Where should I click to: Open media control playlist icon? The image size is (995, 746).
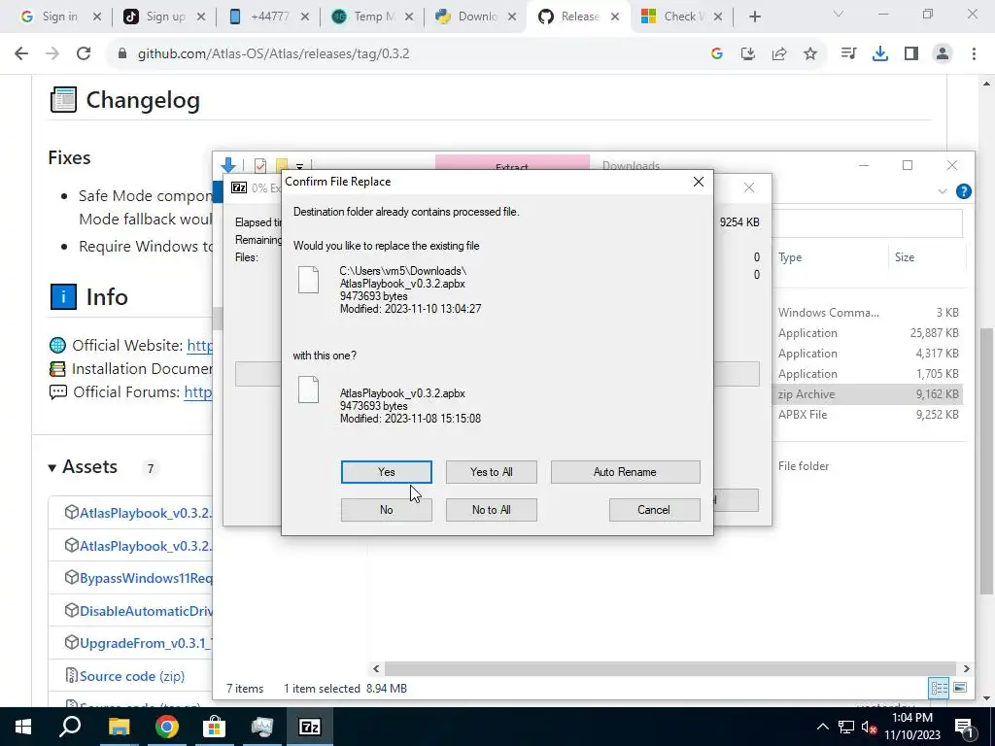pyautogui.click(x=848, y=54)
